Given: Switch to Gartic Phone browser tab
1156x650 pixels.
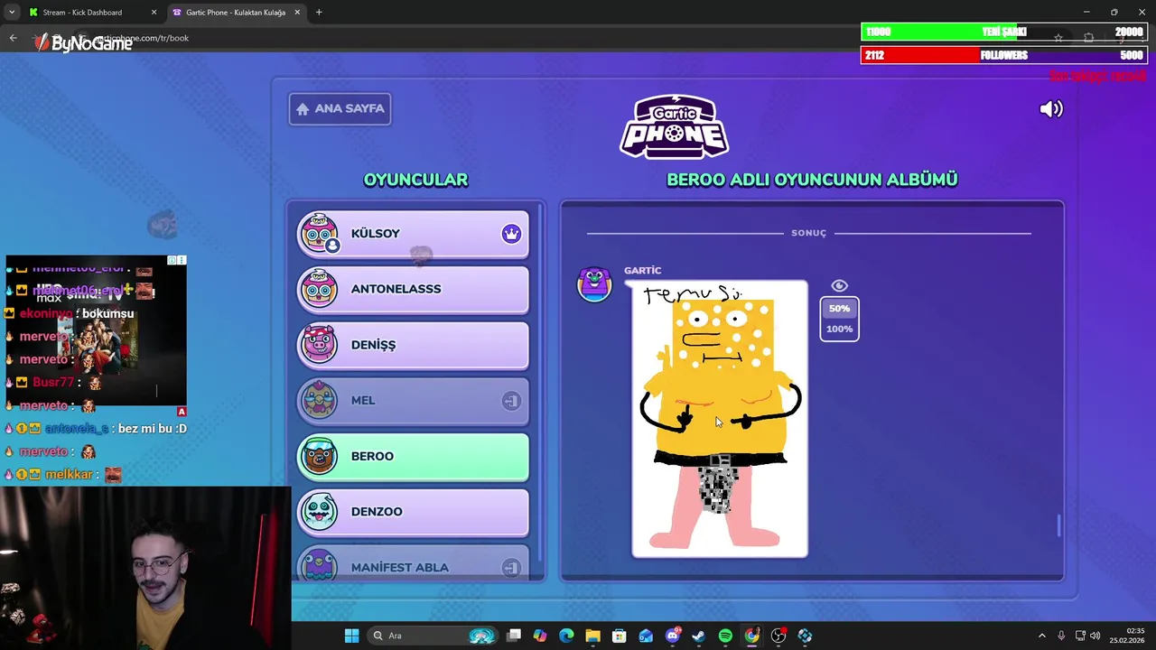Looking at the screenshot, I should pyautogui.click(x=237, y=13).
